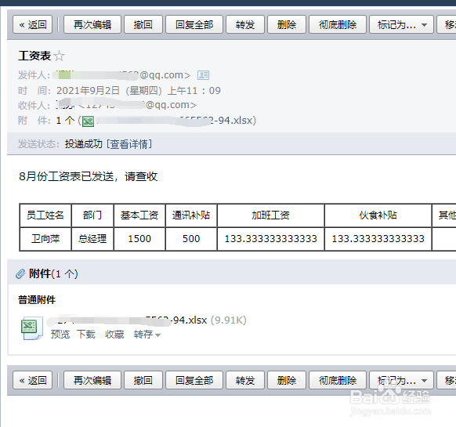
Task: Open sender contact card icon
Action: click(x=203, y=75)
